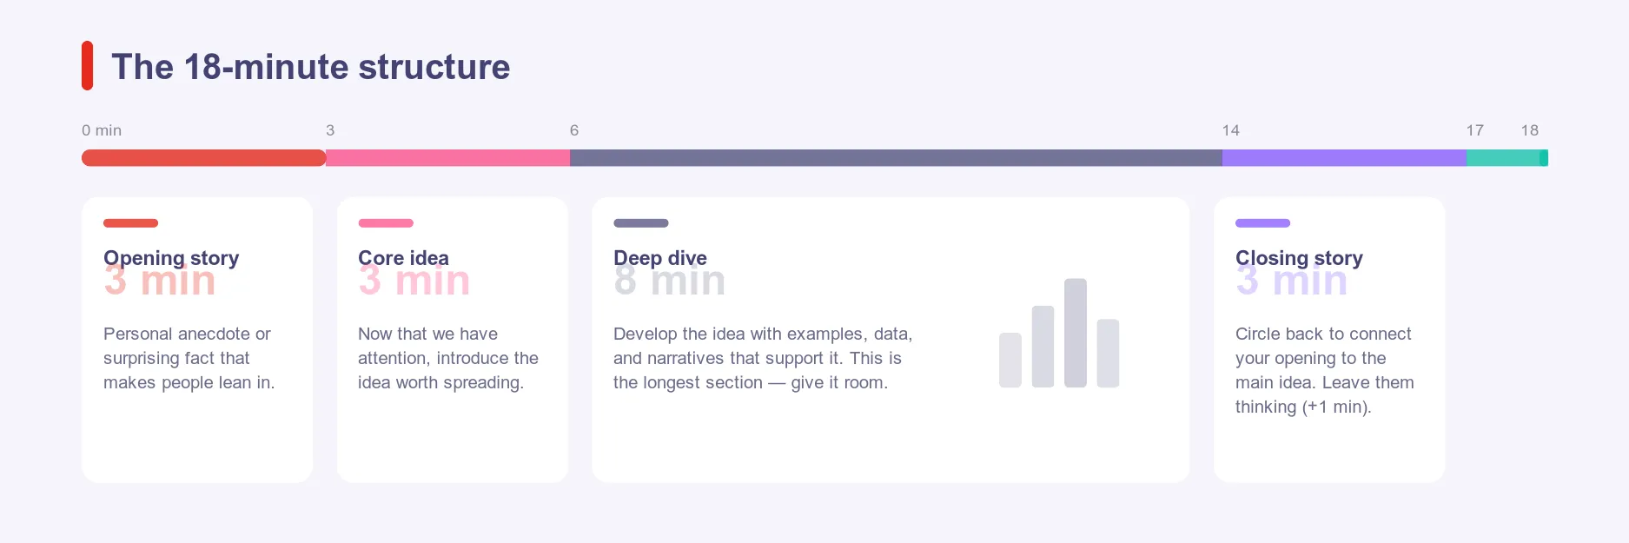
Task: Click the "Core idea" card heading
Action: 403,258
